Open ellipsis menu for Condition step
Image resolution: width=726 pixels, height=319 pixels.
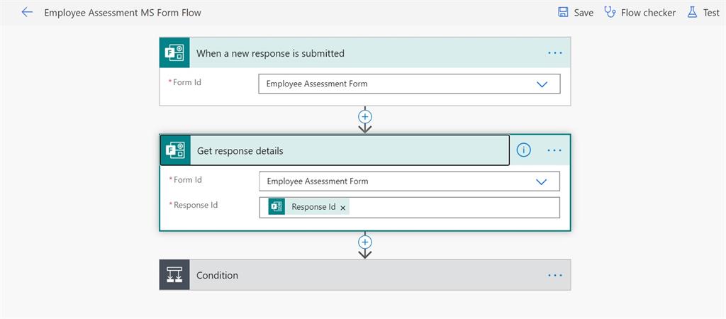(x=554, y=275)
